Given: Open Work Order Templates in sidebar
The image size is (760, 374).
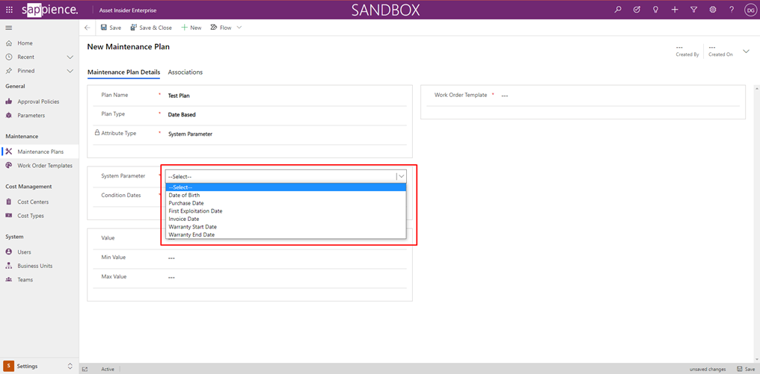Looking at the screenshot, I should tap(45, 166).
